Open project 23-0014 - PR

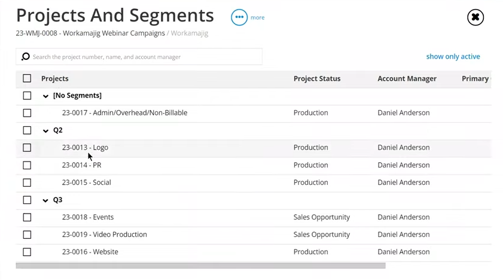(x=81, y=165)
